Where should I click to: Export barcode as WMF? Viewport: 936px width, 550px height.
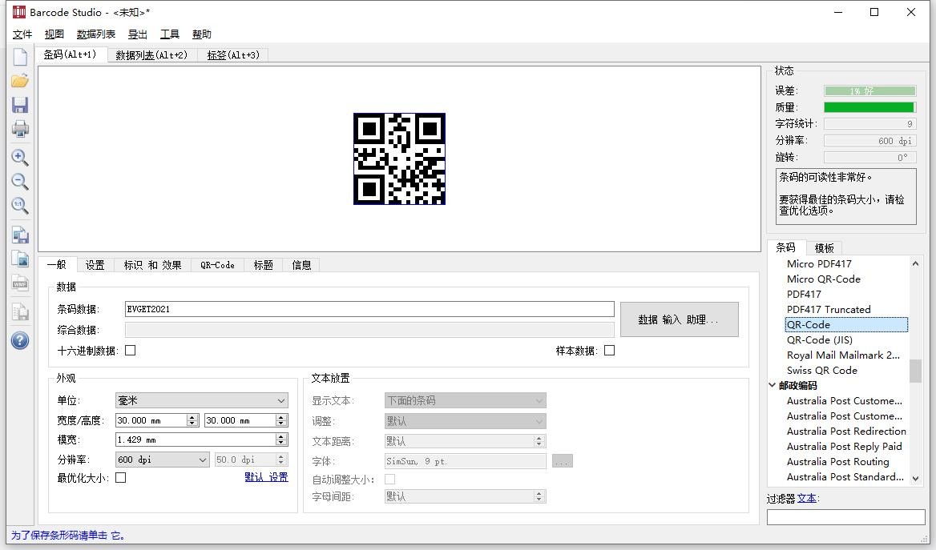point(20,283)
